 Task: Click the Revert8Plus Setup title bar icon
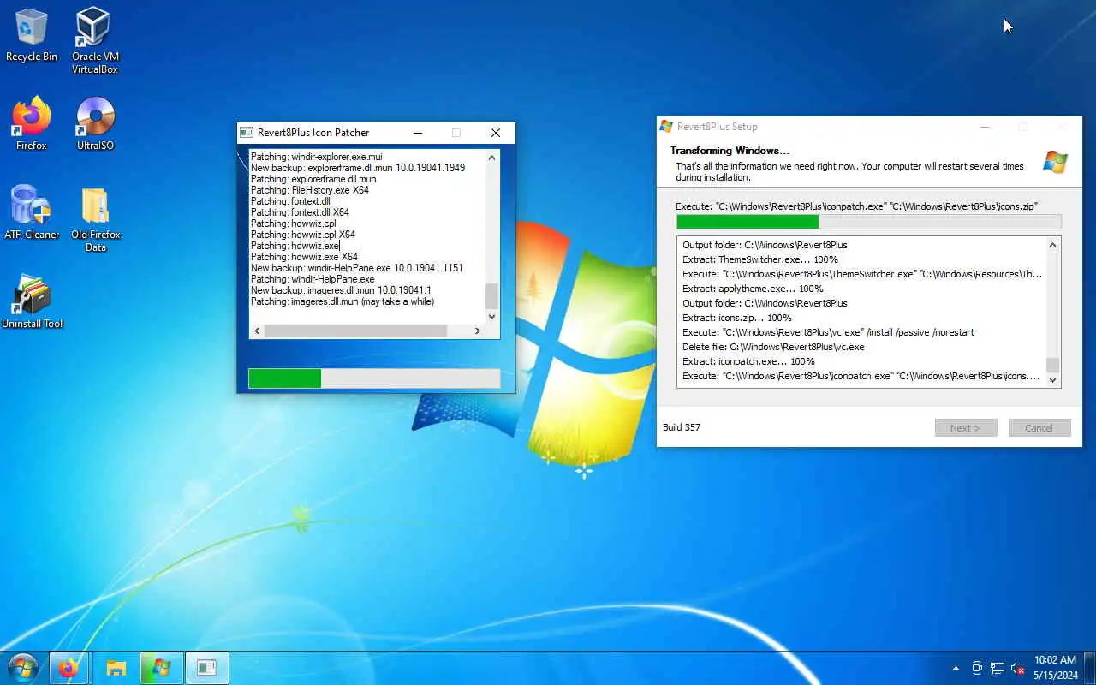click(666, 127)
